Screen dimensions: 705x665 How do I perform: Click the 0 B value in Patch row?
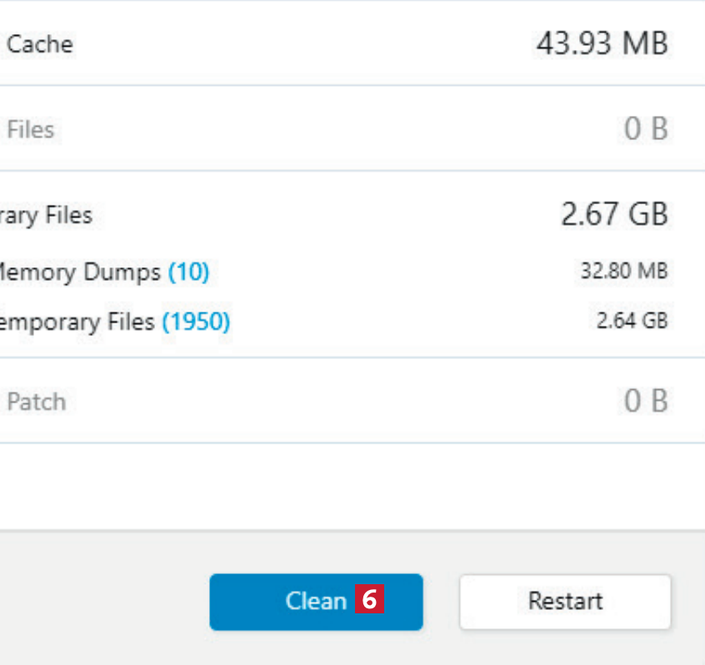pyautogui.click(x=647, y=402)
